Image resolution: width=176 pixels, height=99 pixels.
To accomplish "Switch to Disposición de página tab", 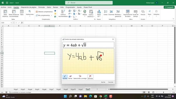I will (x=29, y=7).
